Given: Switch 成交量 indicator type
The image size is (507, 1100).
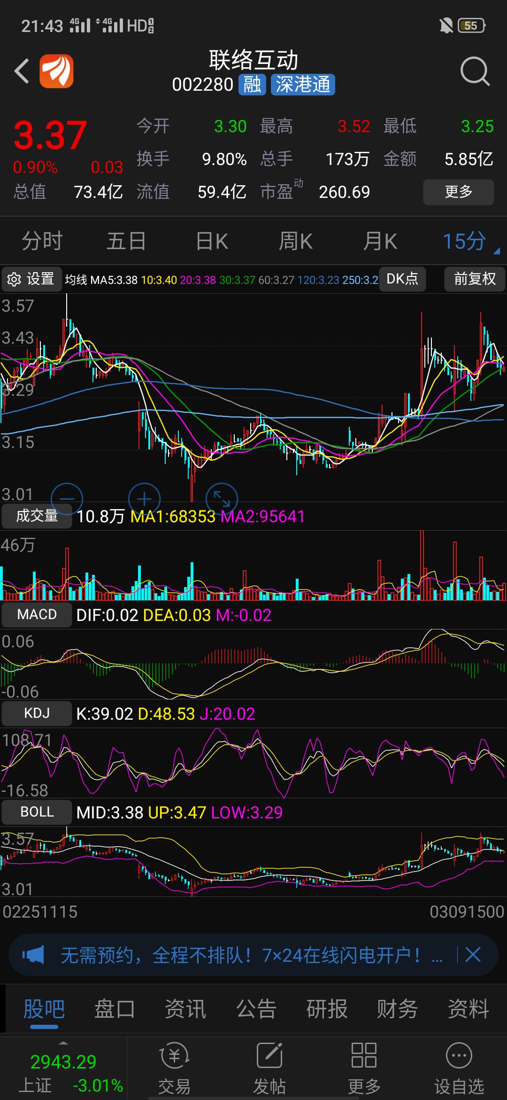Looking at the screenshot, I should click(x=37, y=516).
